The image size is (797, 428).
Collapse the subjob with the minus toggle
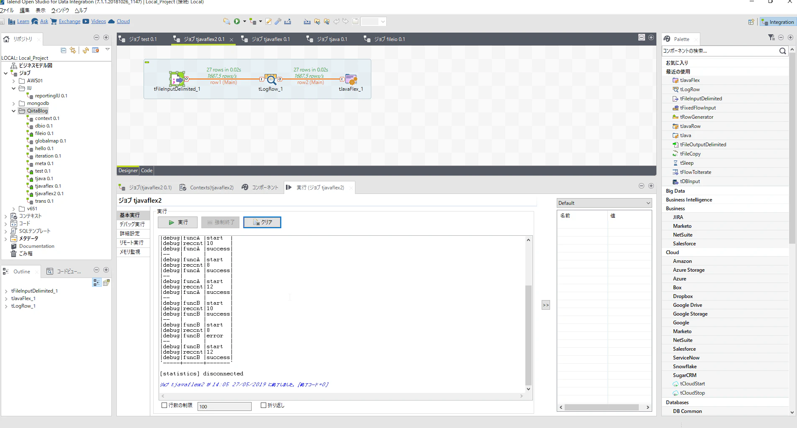point(147,62)
